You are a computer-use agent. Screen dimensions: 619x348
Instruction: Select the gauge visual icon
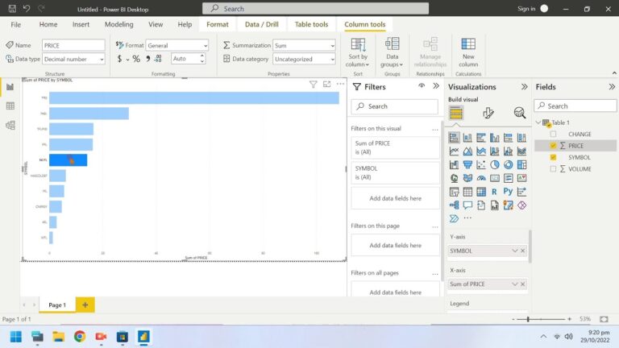[x=481, y=178]
